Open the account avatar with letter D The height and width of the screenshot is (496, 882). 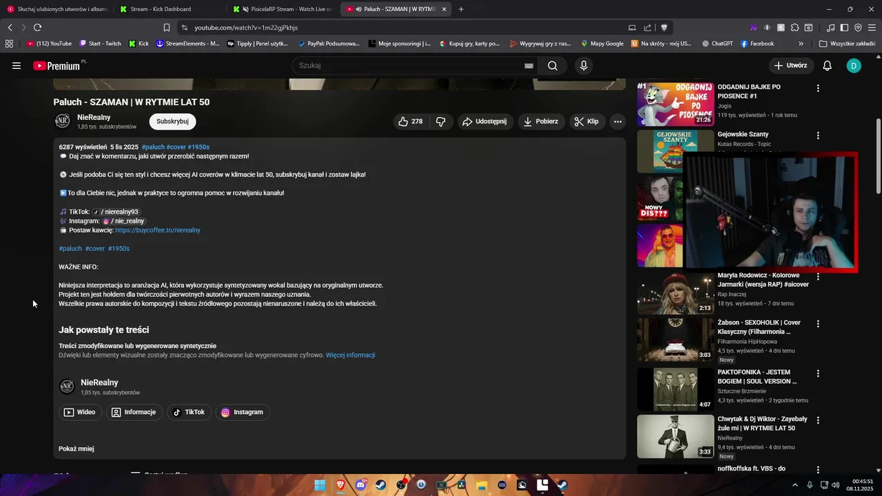(854, 65)
